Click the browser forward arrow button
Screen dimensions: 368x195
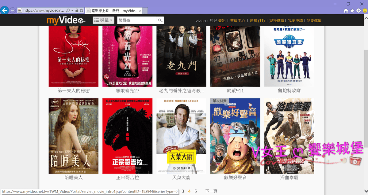pyautogui.click(x=13, y=10)
